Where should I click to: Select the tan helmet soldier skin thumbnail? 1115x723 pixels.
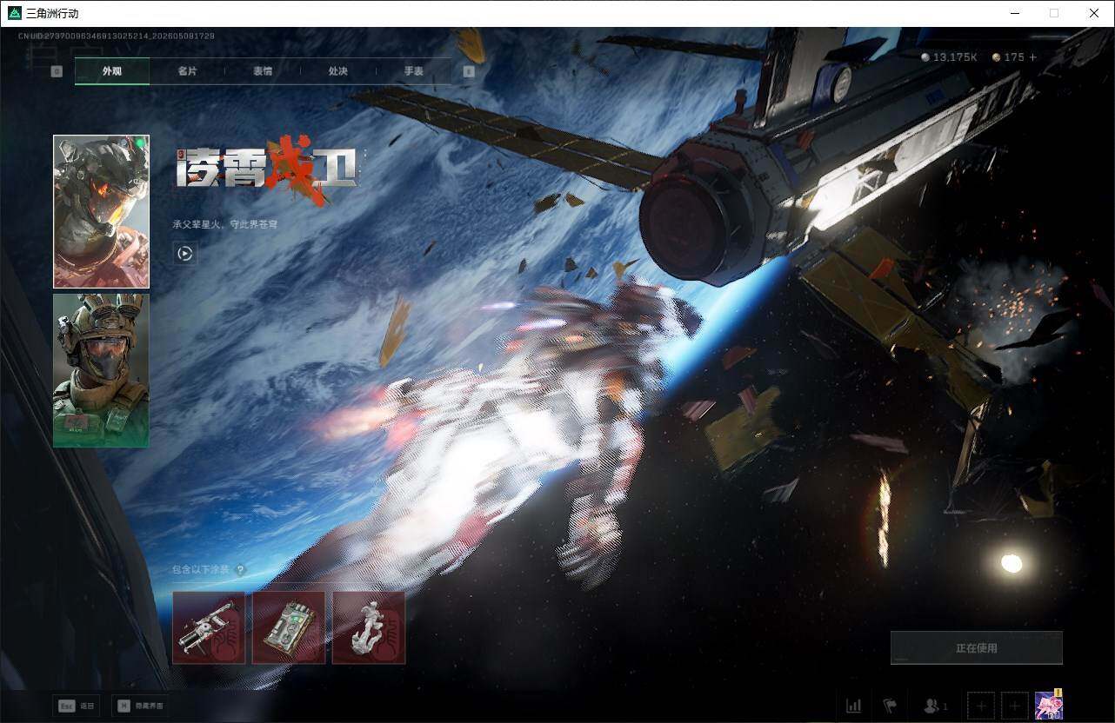101,371
